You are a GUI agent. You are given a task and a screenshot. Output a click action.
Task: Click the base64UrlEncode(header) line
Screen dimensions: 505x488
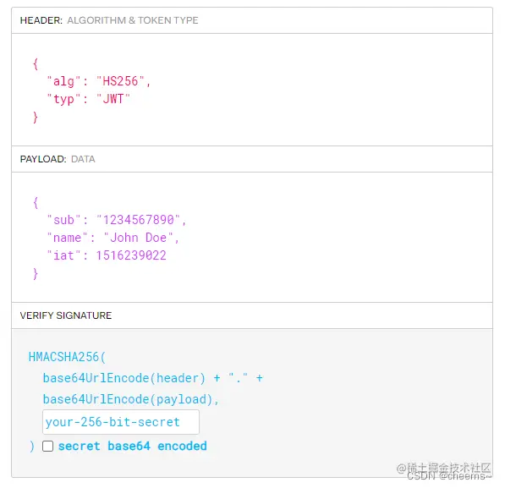click(153, 378)
